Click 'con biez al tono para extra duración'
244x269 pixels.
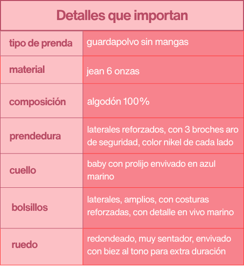click(x=156, y=251)
